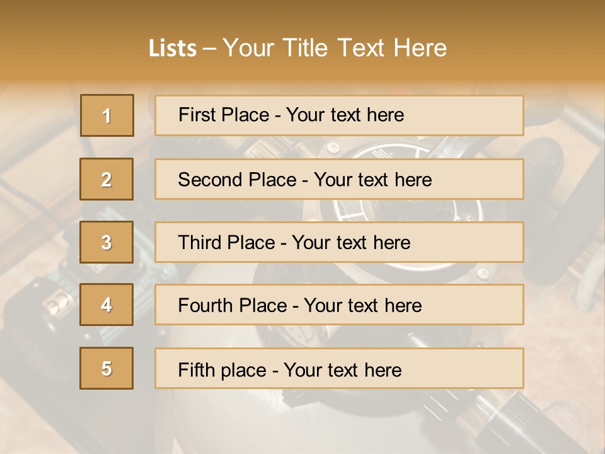Viewport: 605px width, 454px height.
Task: Click the number 3 box
Action: 107,242
